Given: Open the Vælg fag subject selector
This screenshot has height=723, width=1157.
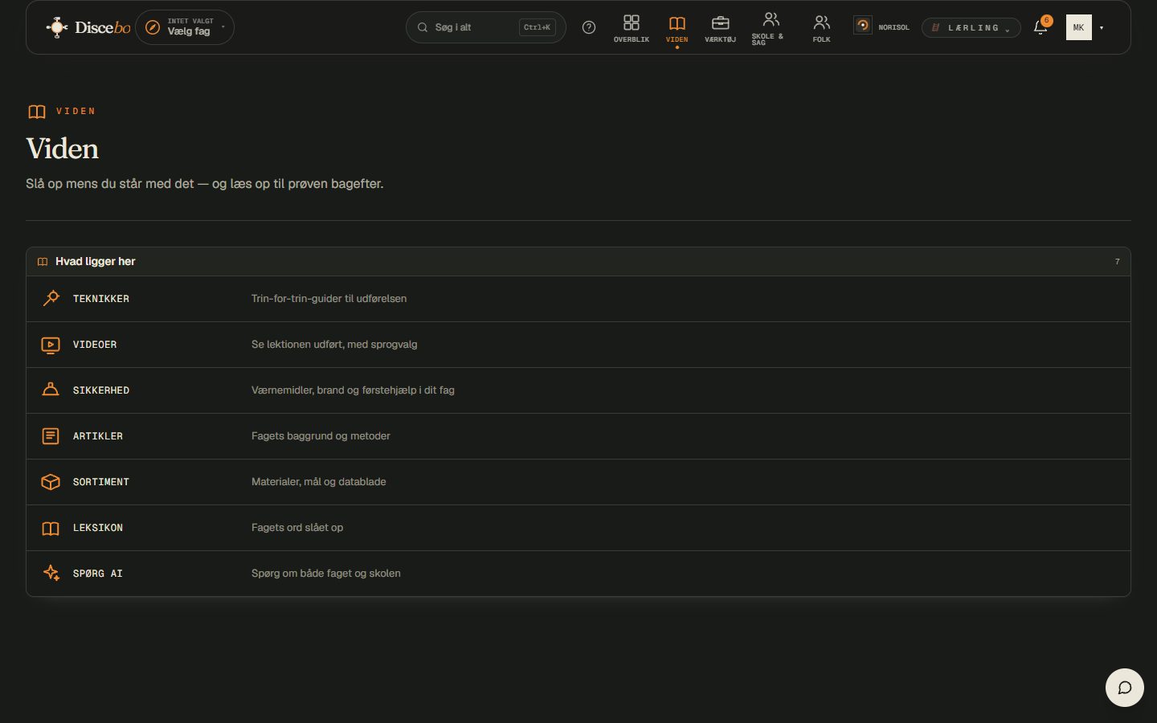Looking at the screenshot, I should coord(185,27).
